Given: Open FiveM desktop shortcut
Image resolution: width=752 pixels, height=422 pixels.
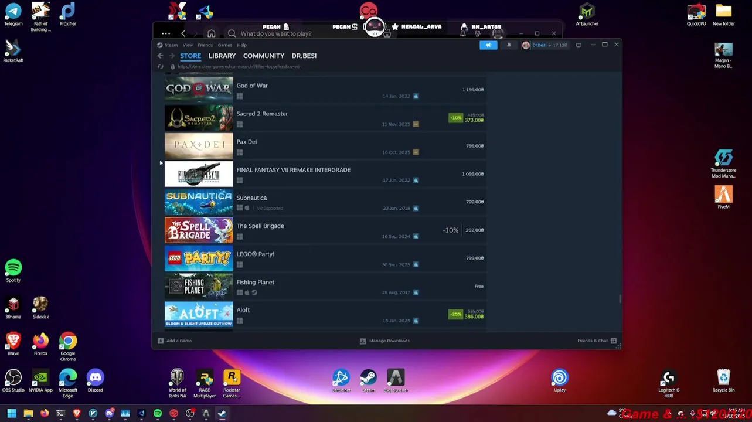Looking at the screenshot, I should pos(723,197).
